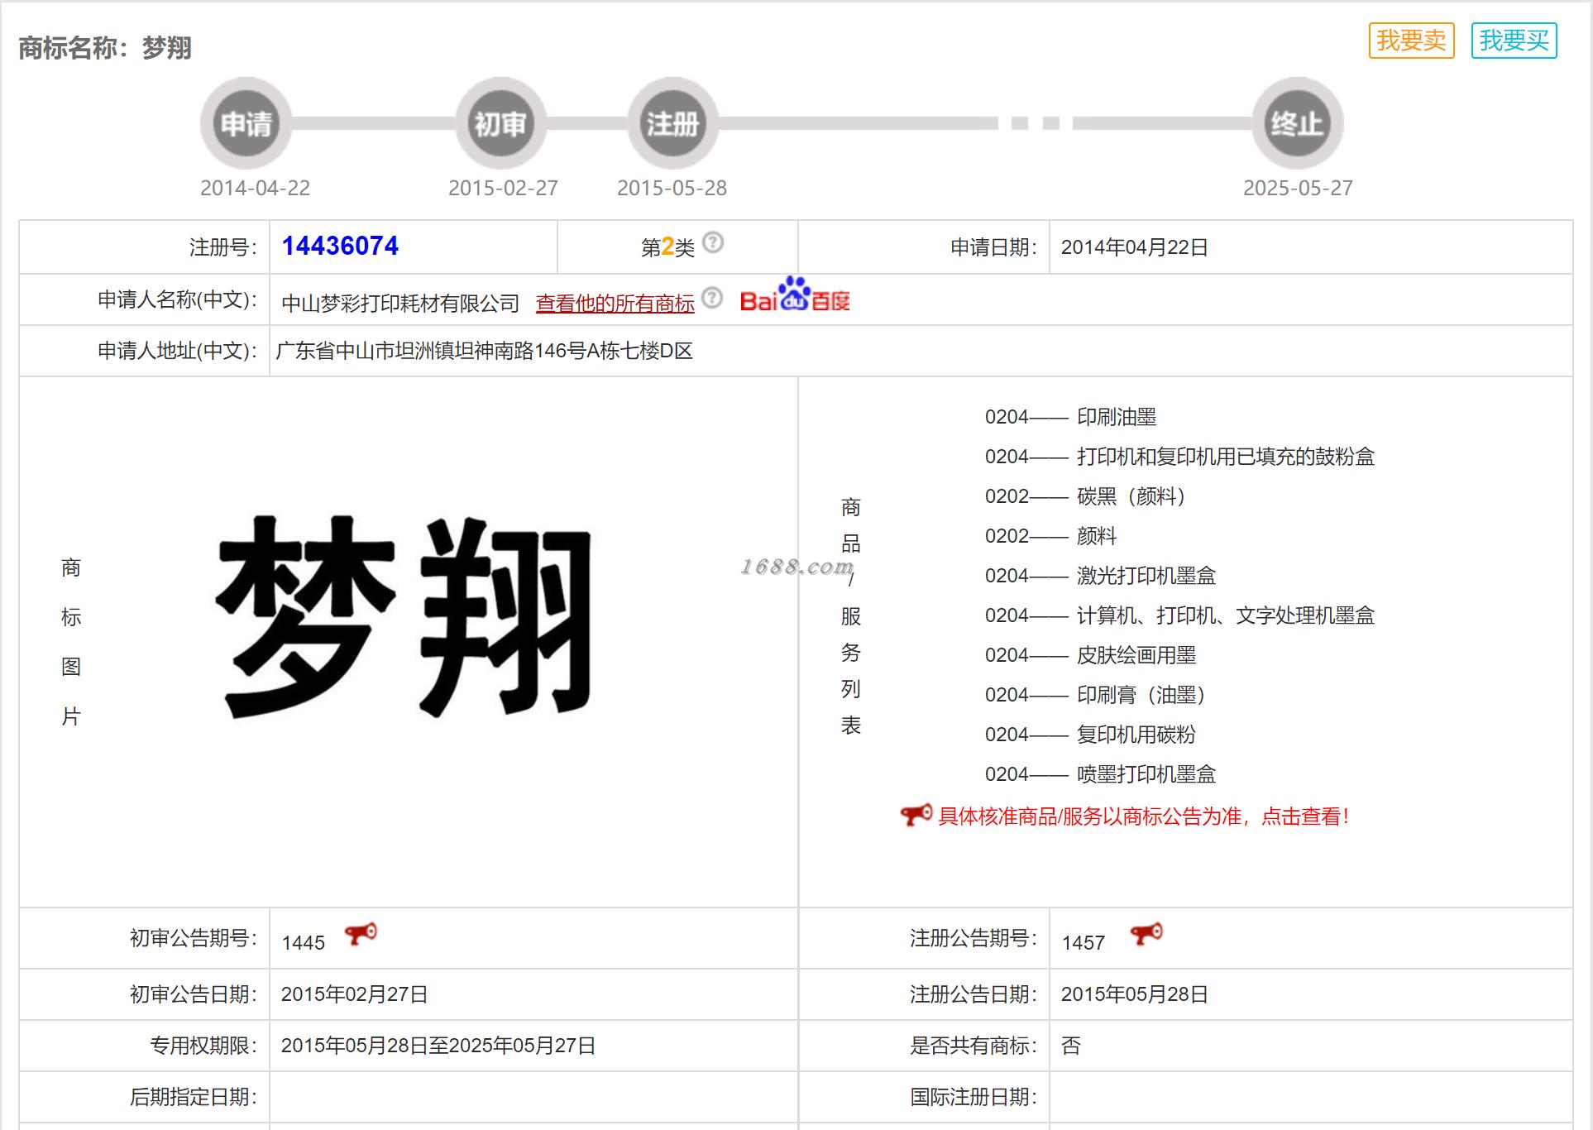Click megaphone icon next to 1445
Image resolution: width=1593 pixels, height=1130 pixels.
pyautogui.click(x=361, y=934)
